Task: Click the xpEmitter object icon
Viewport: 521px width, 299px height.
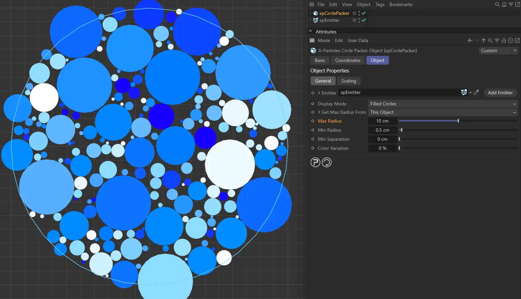Action: coord(315,20)
